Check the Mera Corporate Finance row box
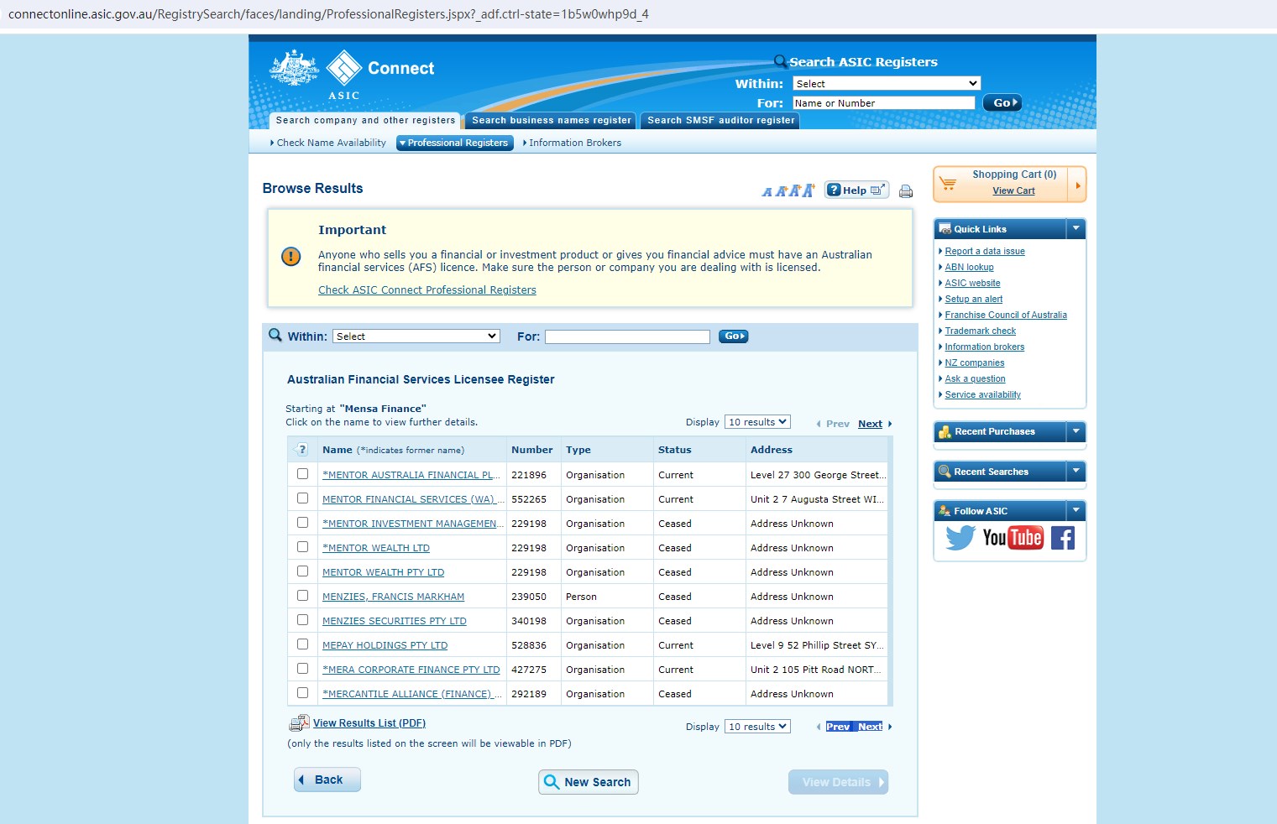This screenshot has height=824, width=1277. tap(302, 669)
